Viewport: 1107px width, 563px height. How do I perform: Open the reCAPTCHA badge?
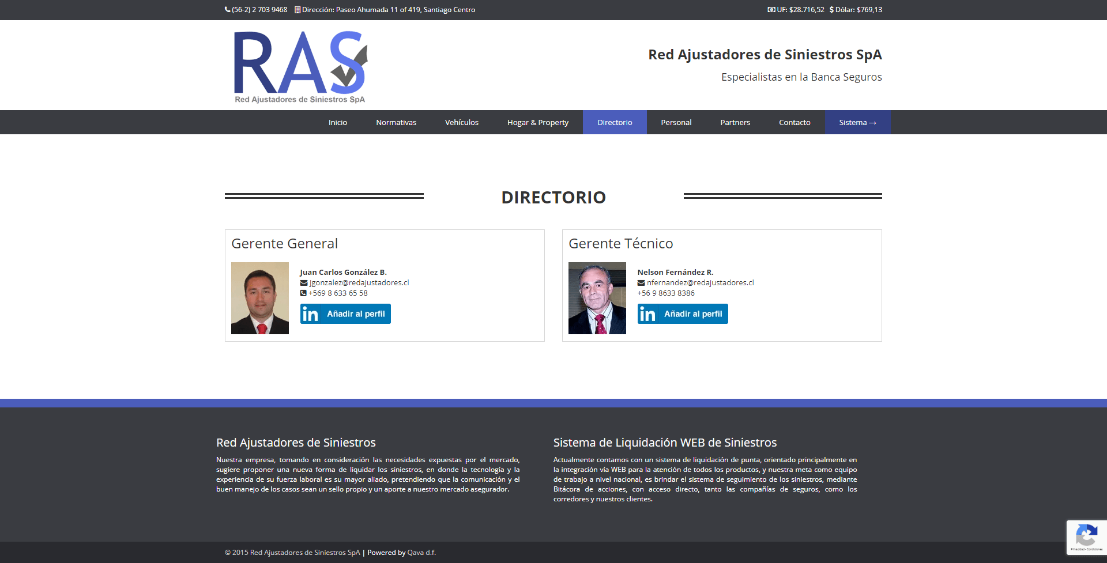click(x=1086, y=538)
